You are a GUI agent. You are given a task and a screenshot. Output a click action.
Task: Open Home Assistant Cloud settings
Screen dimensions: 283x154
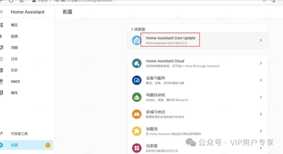(x=198, y=63)
